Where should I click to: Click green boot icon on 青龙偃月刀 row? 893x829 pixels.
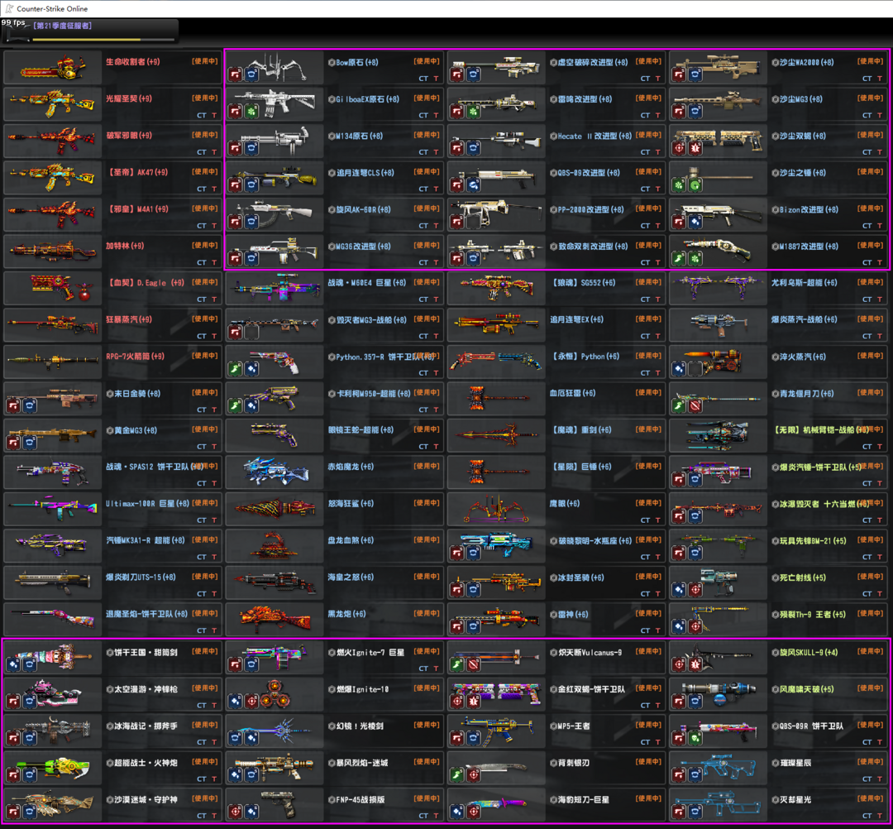[678, 405]
